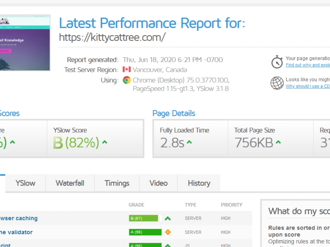Click green up arrow beside B (87)
This screenshot has height=247, width=330.
click(x=168, y=218)
